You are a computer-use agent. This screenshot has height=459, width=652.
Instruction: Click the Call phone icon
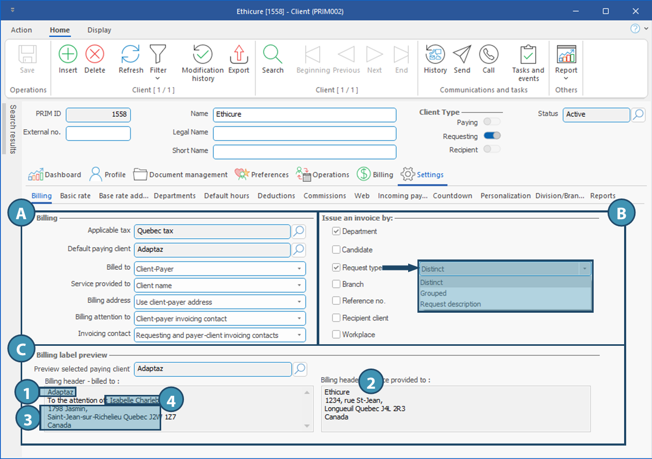pos(488,54)
